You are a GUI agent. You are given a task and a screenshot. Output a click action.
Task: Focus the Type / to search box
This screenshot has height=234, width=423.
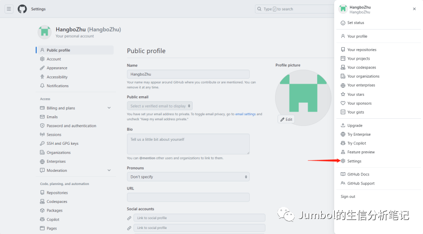295,9
